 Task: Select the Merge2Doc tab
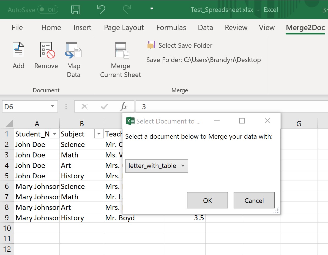[x=305, y=28]
